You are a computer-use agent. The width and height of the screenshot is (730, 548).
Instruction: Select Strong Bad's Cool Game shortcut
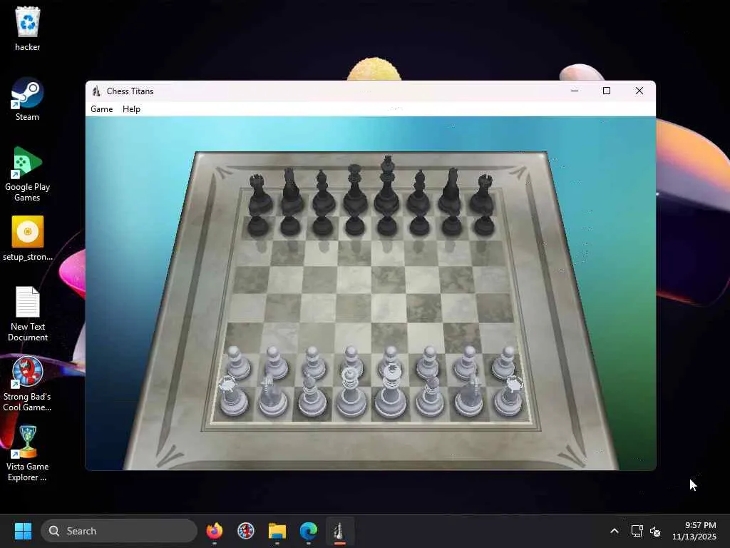28,384
